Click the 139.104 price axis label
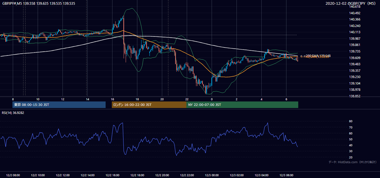380x178 pixels. 355,83
